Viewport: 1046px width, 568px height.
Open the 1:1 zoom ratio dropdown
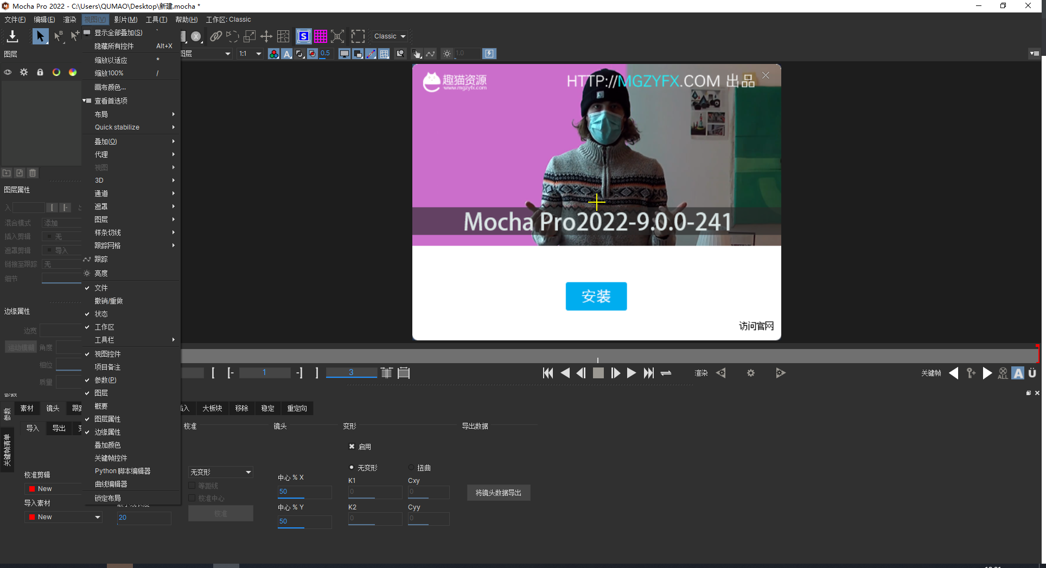pyautogui.click(x=250, y=54)
